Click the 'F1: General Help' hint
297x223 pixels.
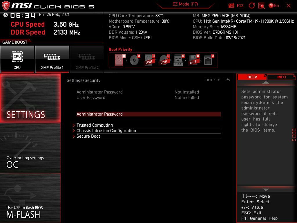coord(259,218)
